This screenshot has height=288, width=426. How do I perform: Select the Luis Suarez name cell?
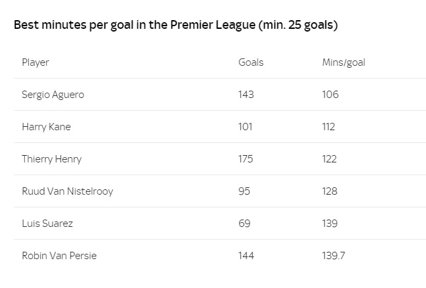(x=47, y=224)
